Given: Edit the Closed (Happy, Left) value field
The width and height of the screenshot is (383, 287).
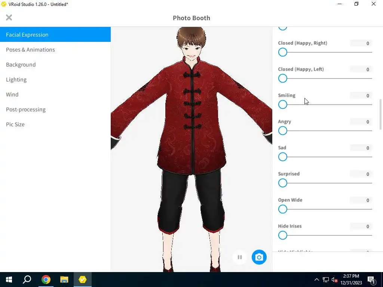Looking at the screenshot, I should point(361,69).
